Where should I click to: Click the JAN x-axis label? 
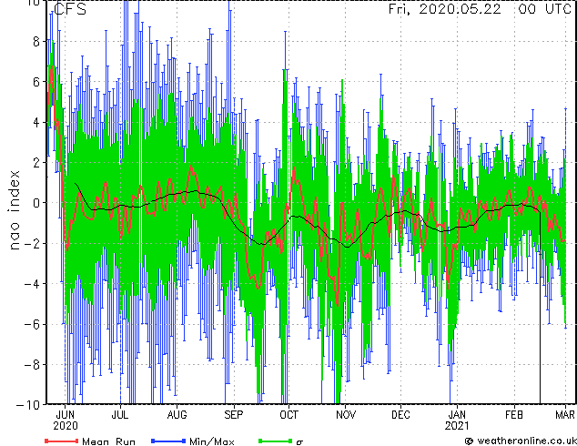pyautogui.click(x=458, y=415)
